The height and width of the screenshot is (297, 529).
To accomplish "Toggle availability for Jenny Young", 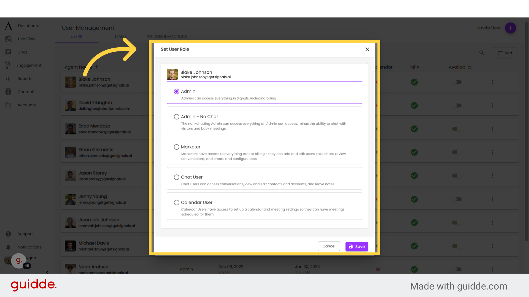I will tap(457, 199).
